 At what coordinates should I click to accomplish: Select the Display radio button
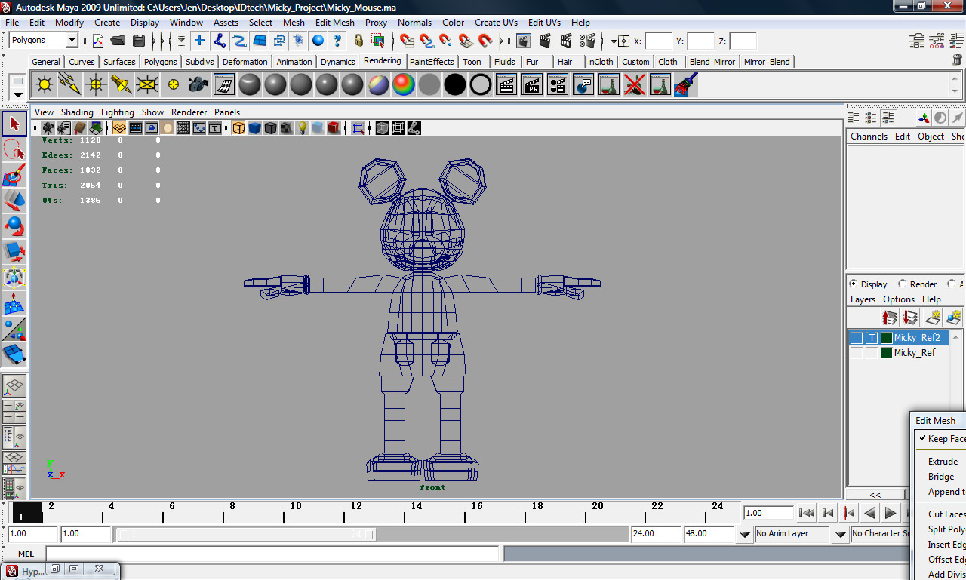click(854, 284)
